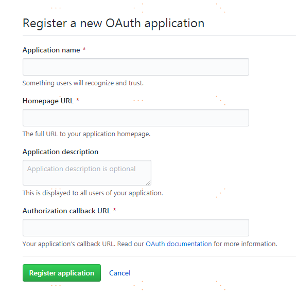
Task: Click the red asterisk beside Application name
Action: click(84, 49)
